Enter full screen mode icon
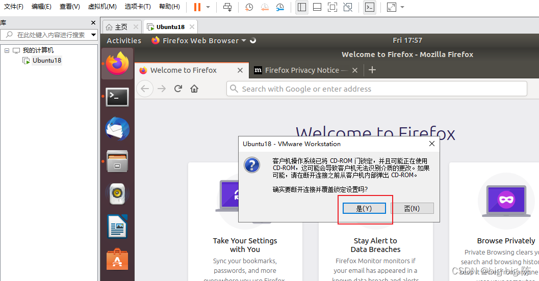 pyautogui.click(x=332, y=7)
